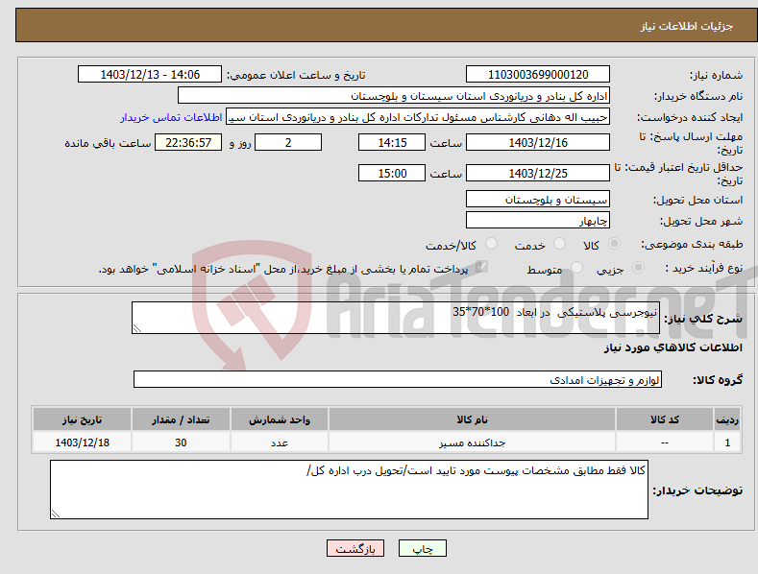This screenshot has width=758, height=574.
Task: Click the announcement date field 1403/12/13 - 14:06
Action: [149, 75]
